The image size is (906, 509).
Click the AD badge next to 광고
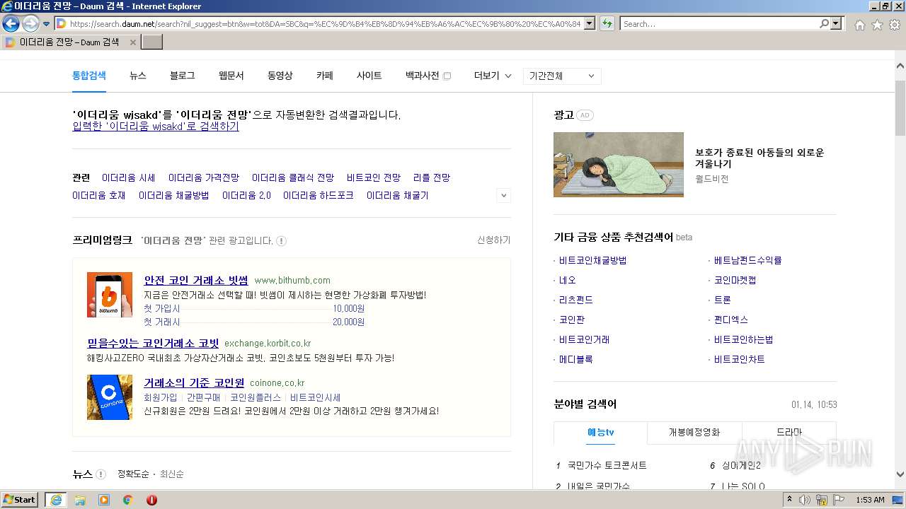pos(585,115)
